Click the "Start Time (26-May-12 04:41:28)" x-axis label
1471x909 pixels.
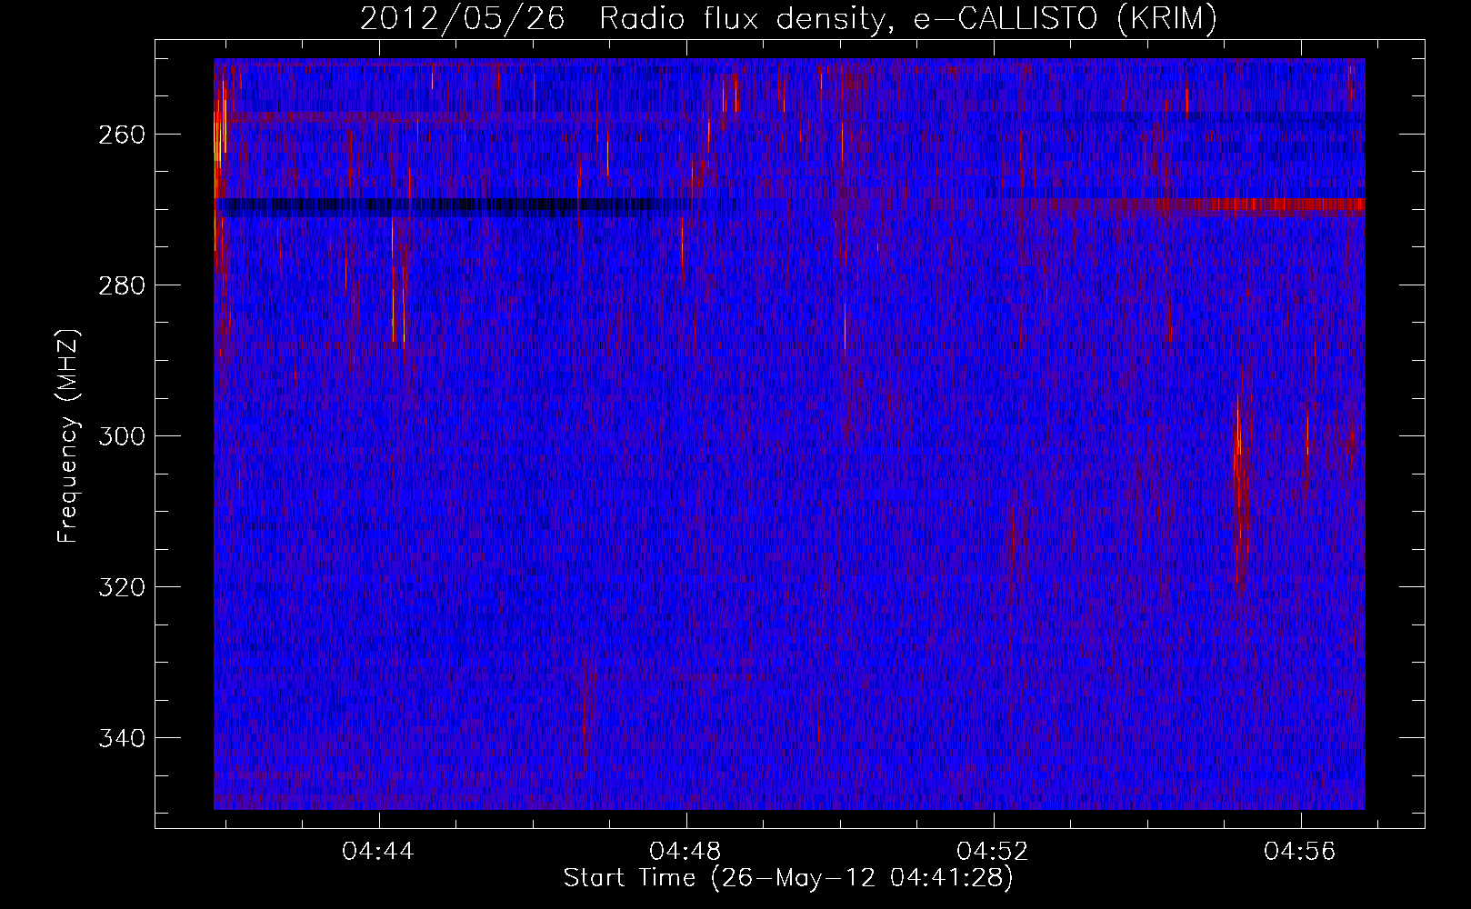(x=788, y=878)
